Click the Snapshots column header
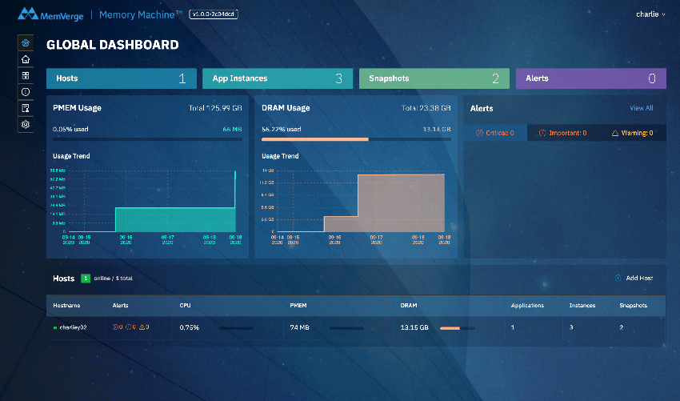680x401 pixels. 633,306
